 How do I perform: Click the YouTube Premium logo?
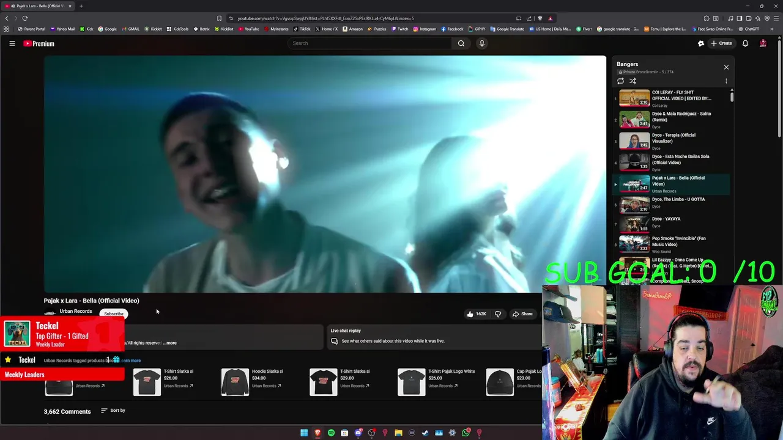pyautogui.click(x=39, y=43)
